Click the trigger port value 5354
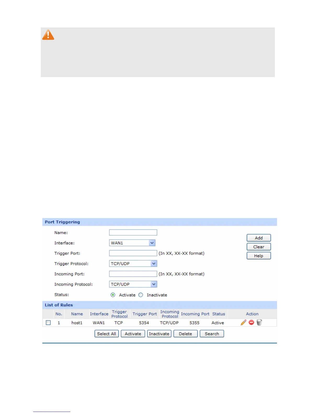 click(x=144, y=323)
